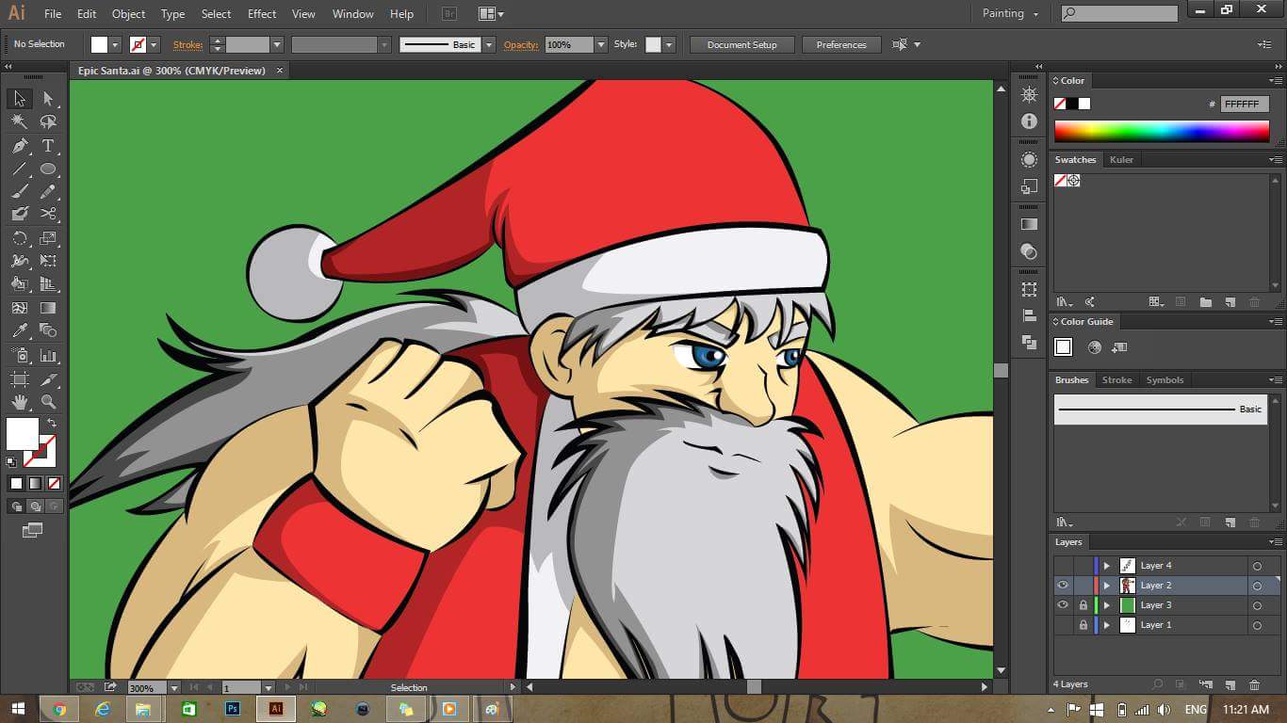Viewport: 1287px width, 723px height.
Task: Expand Layer 2 contents
Action: (x=1107, y=586)
